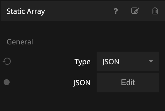165x111 pixels.
Task: Collapse the General section header
Action: click(20, 42)
